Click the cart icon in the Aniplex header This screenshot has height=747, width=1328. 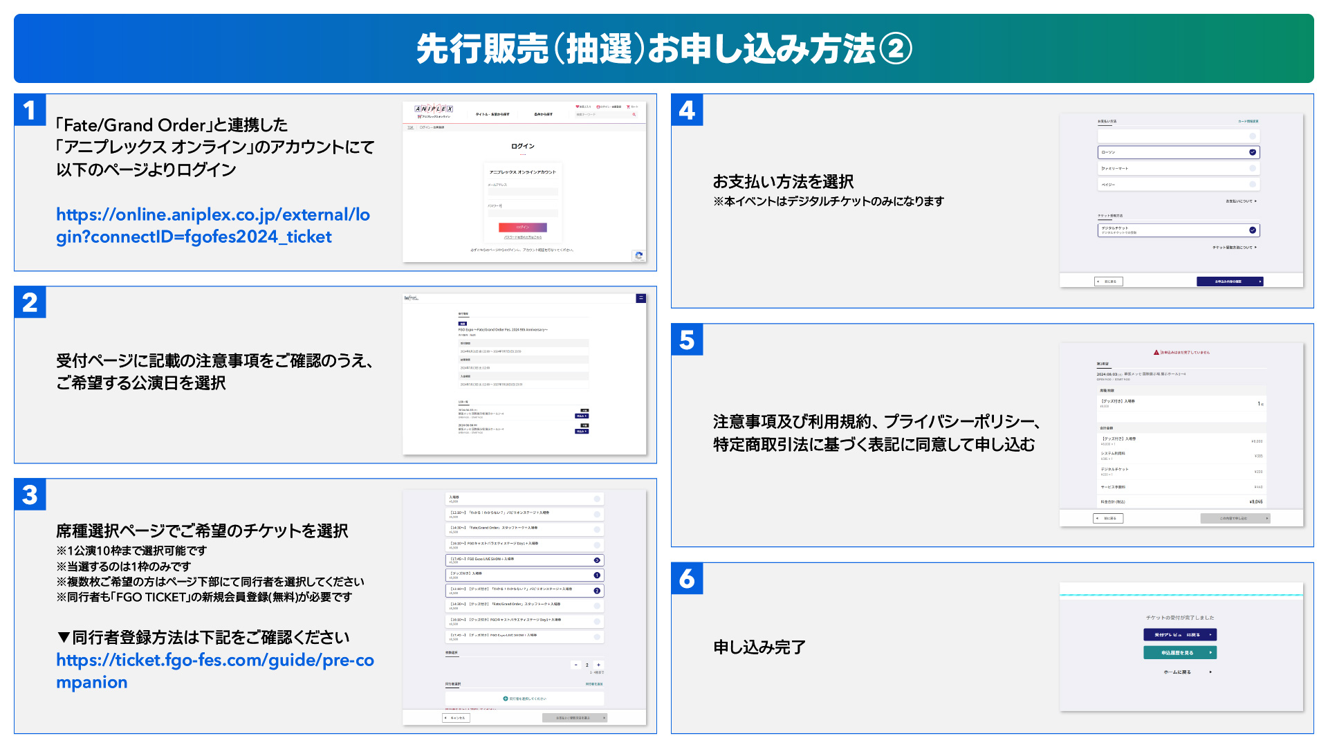[629, 107]
